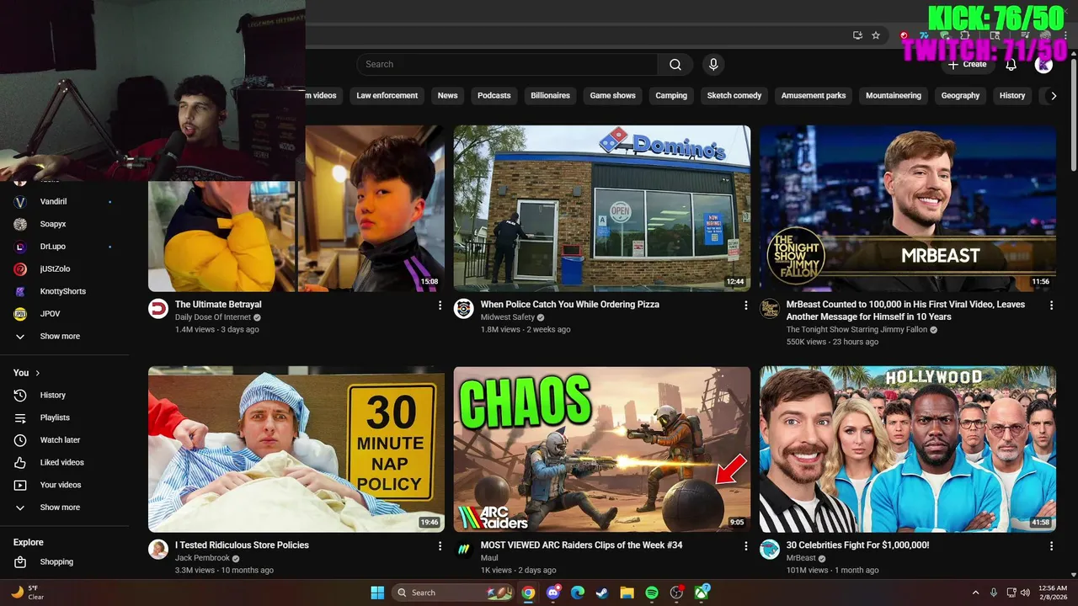
Task: Open the You section chevron
Action: [x=37, y=373]
